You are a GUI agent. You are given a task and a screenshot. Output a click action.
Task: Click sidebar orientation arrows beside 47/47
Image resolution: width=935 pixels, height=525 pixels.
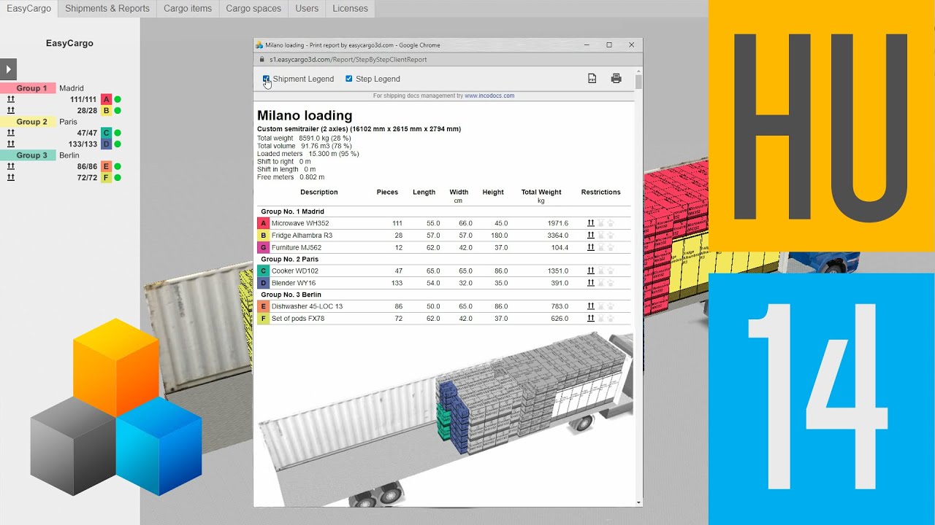pyautogui.click(x=11, y=133)
